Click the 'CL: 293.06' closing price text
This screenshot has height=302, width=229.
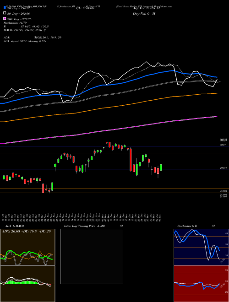point(85,8)
